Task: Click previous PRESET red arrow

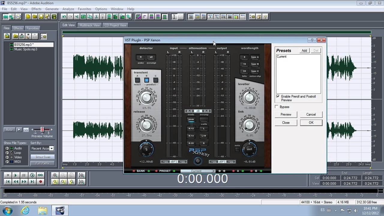Action: (156, 171)
